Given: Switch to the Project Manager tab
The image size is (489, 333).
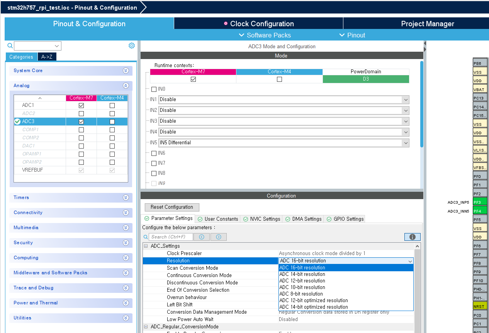Looking at the screenshot, I should pos(428,24).
